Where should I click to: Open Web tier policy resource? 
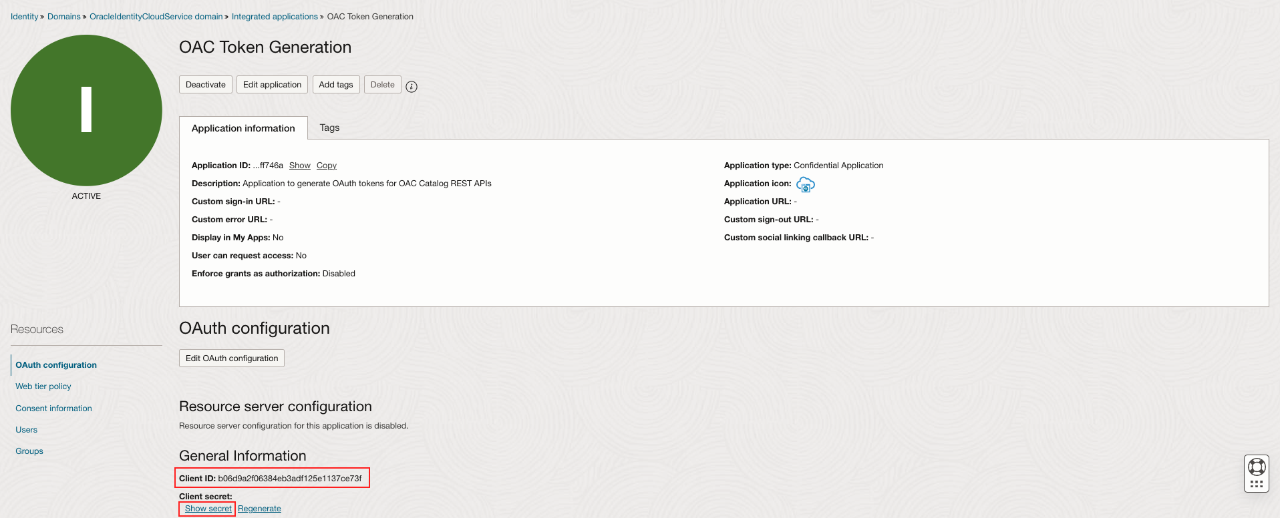pos(43,386)
